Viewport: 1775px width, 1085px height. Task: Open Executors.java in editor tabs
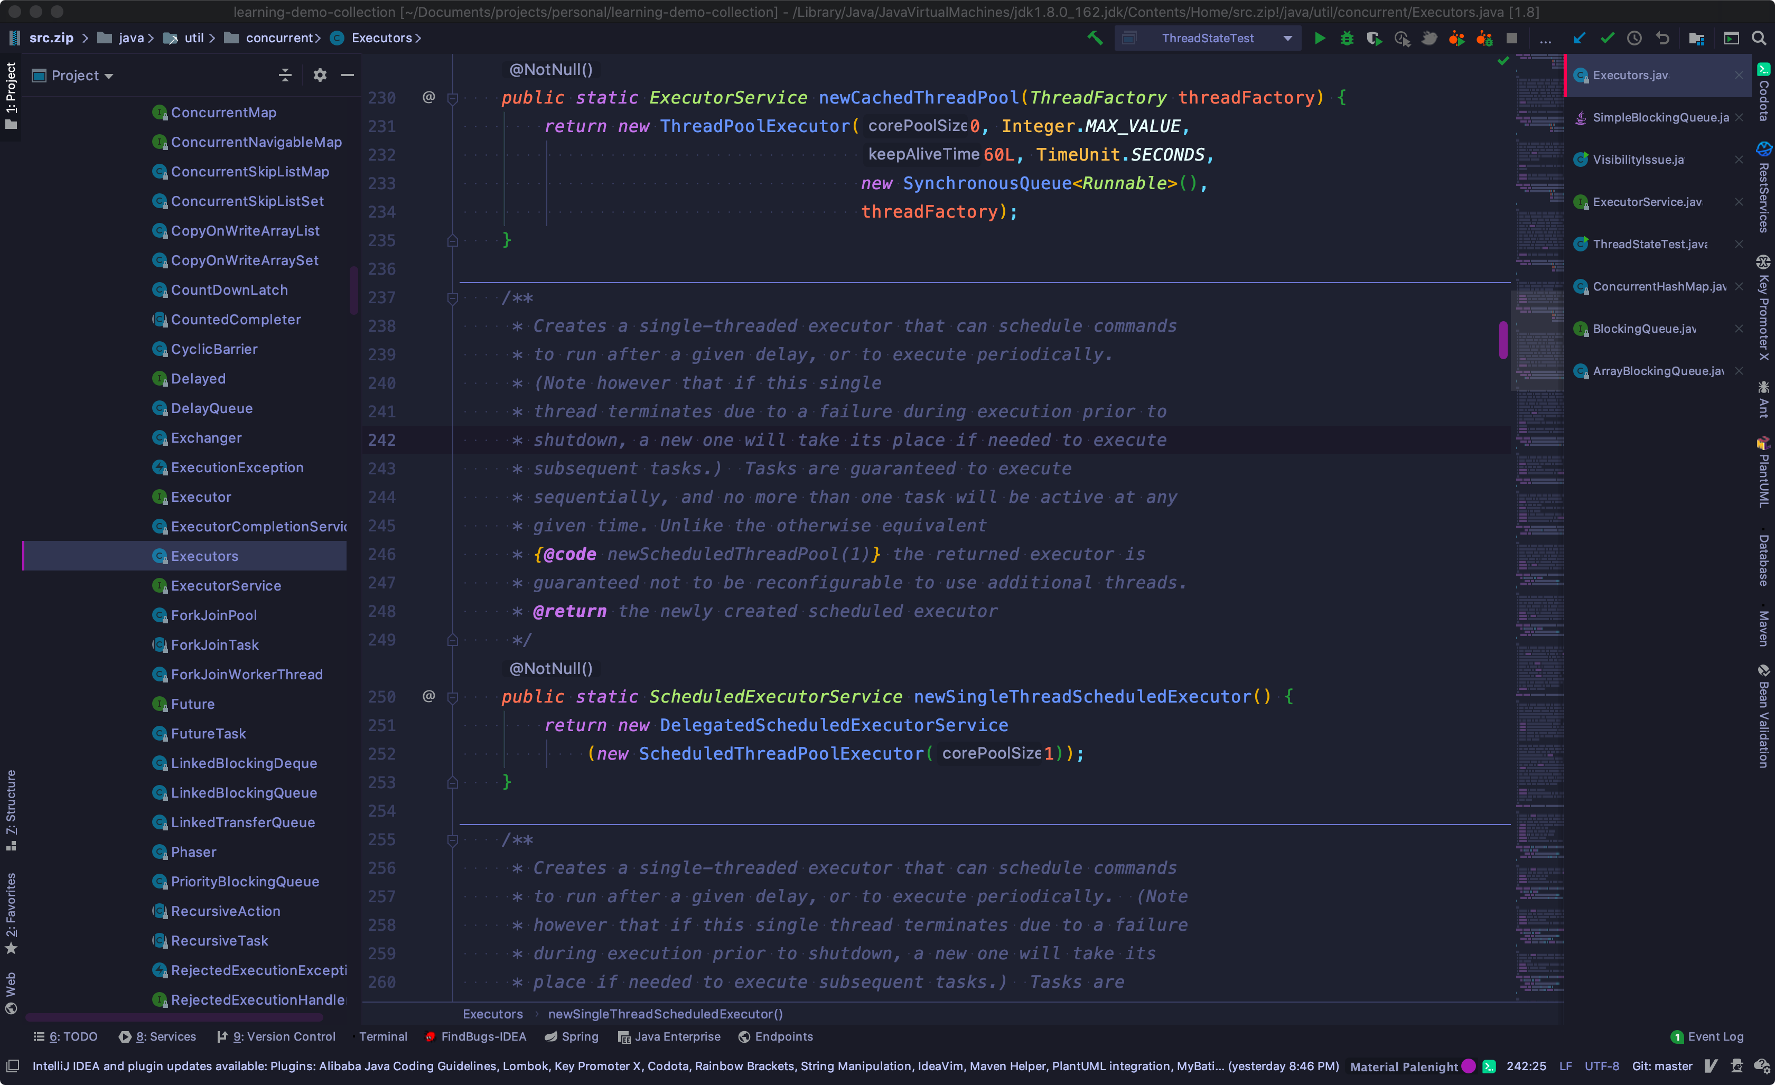click(x=1636, y=73)
